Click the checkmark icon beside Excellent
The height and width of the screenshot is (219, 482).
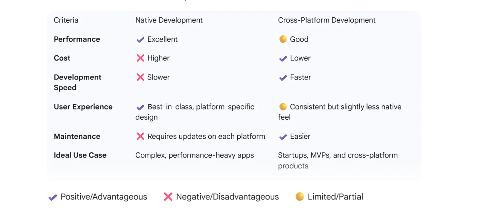tap(140, 40)
